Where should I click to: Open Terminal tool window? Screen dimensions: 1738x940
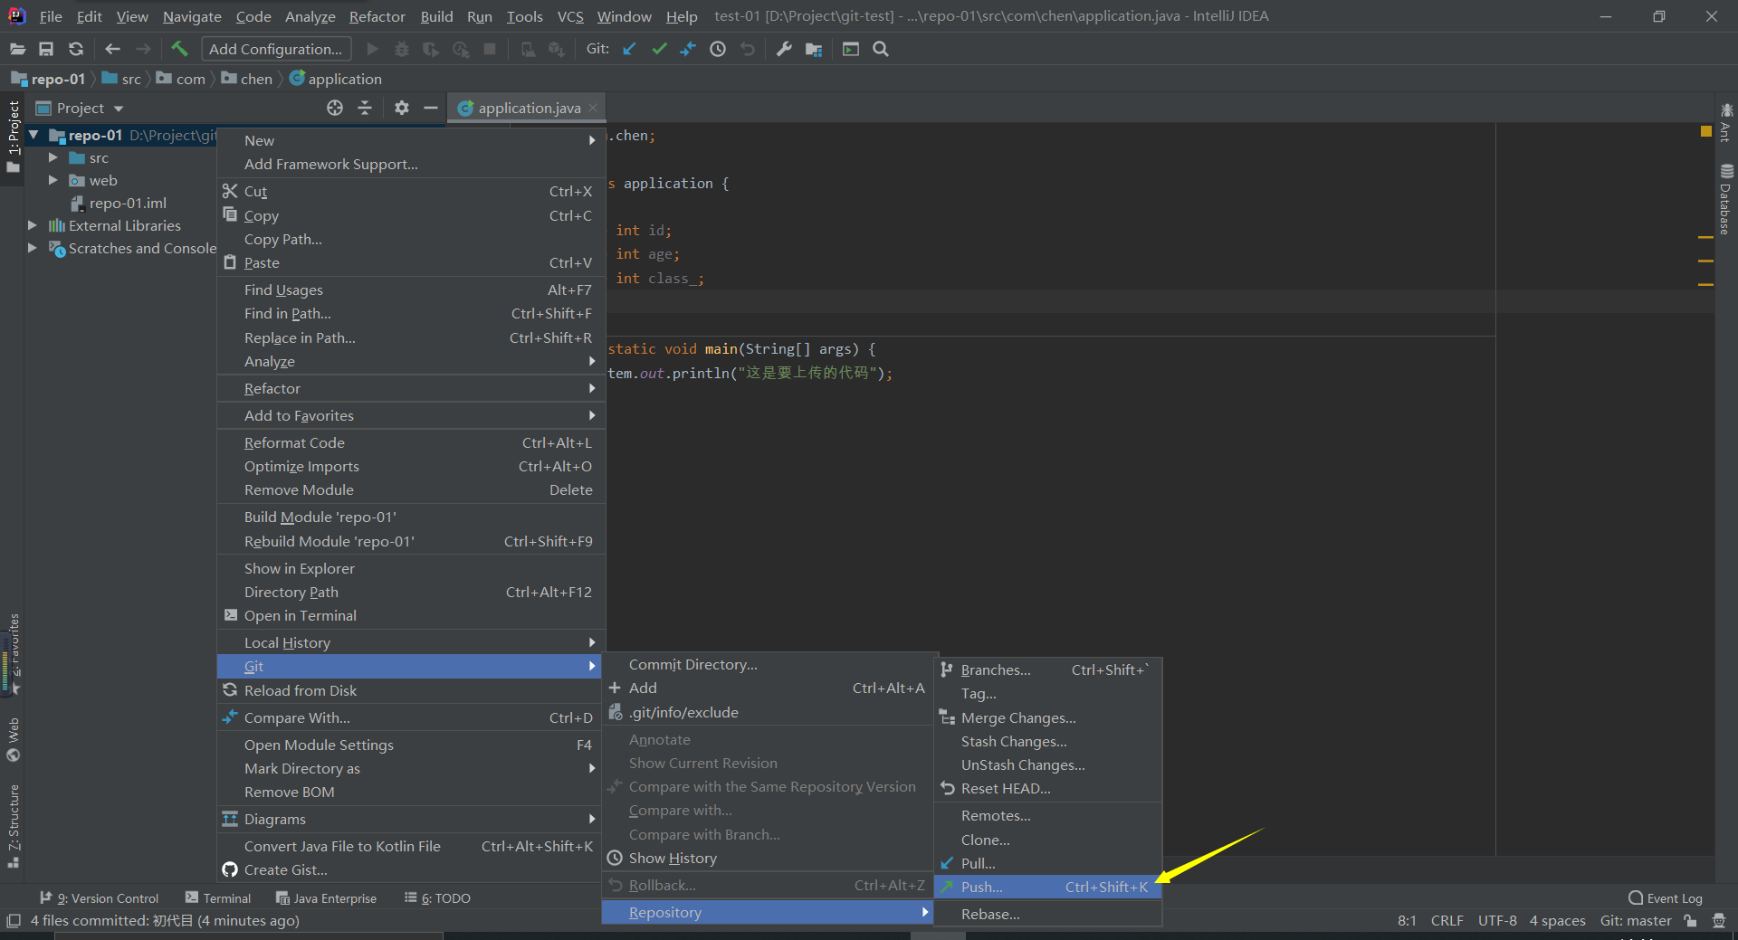click(218, 897)
